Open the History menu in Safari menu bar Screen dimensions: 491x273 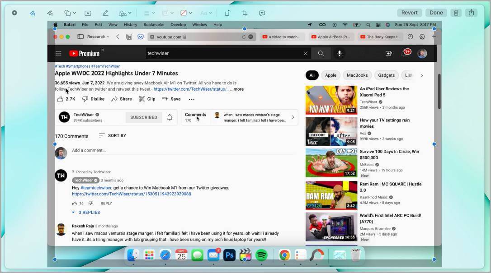tap(130, 25)
